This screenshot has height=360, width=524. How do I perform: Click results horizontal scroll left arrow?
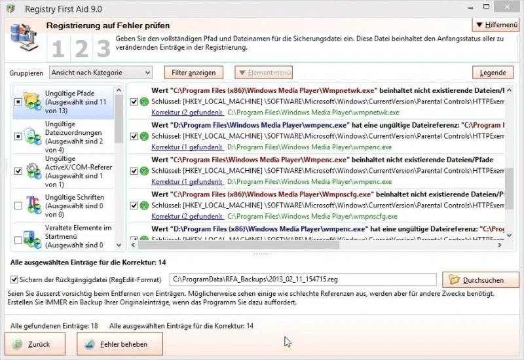(x=133, y=245)
